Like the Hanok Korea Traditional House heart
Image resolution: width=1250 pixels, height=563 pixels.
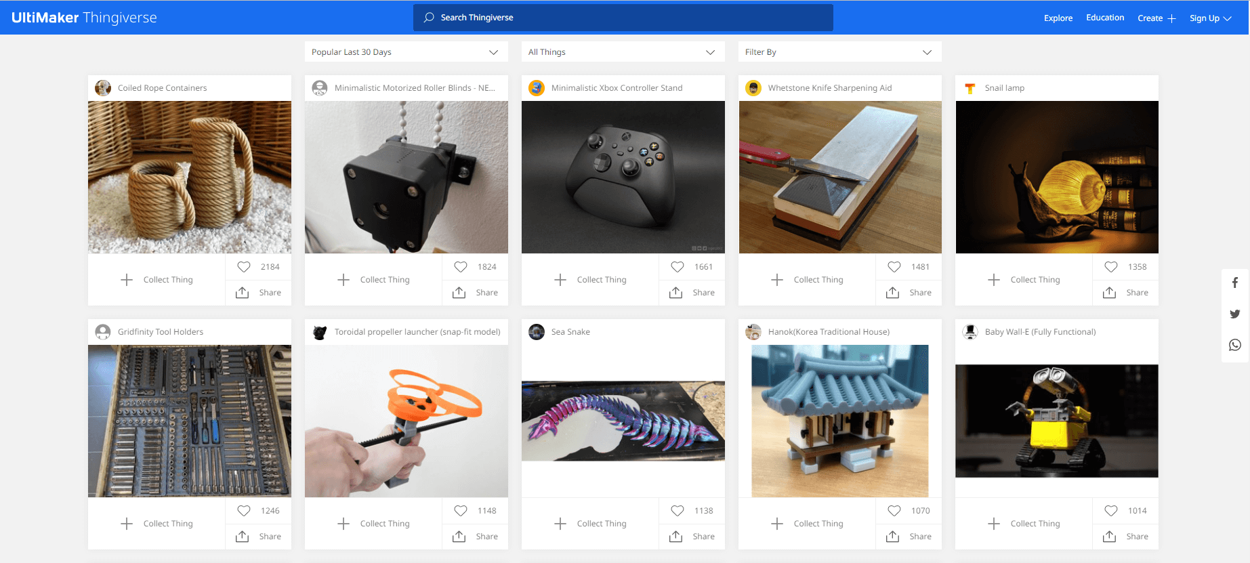894,511
